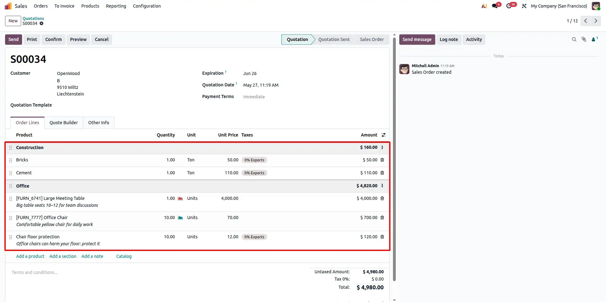
Task: Open the Orders menu
Action: click(41, 6)
